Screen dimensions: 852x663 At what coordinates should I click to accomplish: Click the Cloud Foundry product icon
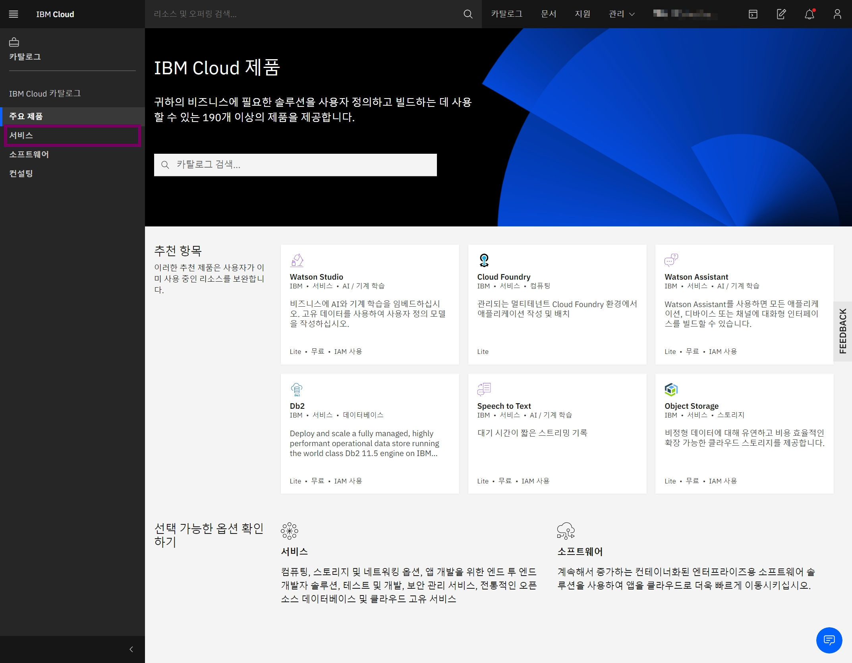click(x=484, y=260)
